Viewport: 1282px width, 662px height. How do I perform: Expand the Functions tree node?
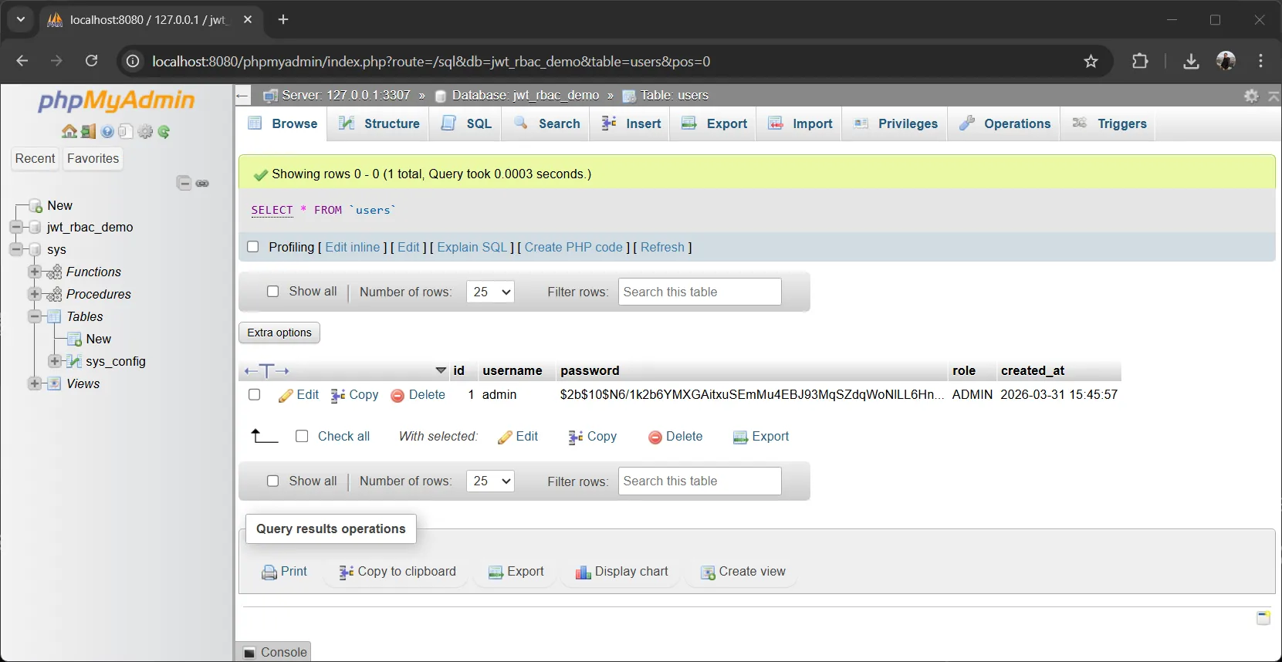(x=34, y=272)
